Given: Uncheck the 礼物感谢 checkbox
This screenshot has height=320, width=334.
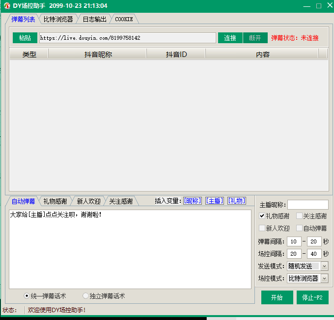Looking at the screenshot, I should pos(262,216).
